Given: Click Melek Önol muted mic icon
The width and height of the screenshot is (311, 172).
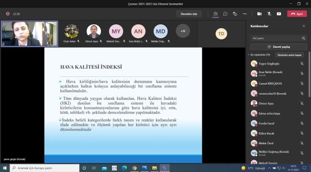Looking at the screenshot, I should pyautogui.click(x=302, y=143).
